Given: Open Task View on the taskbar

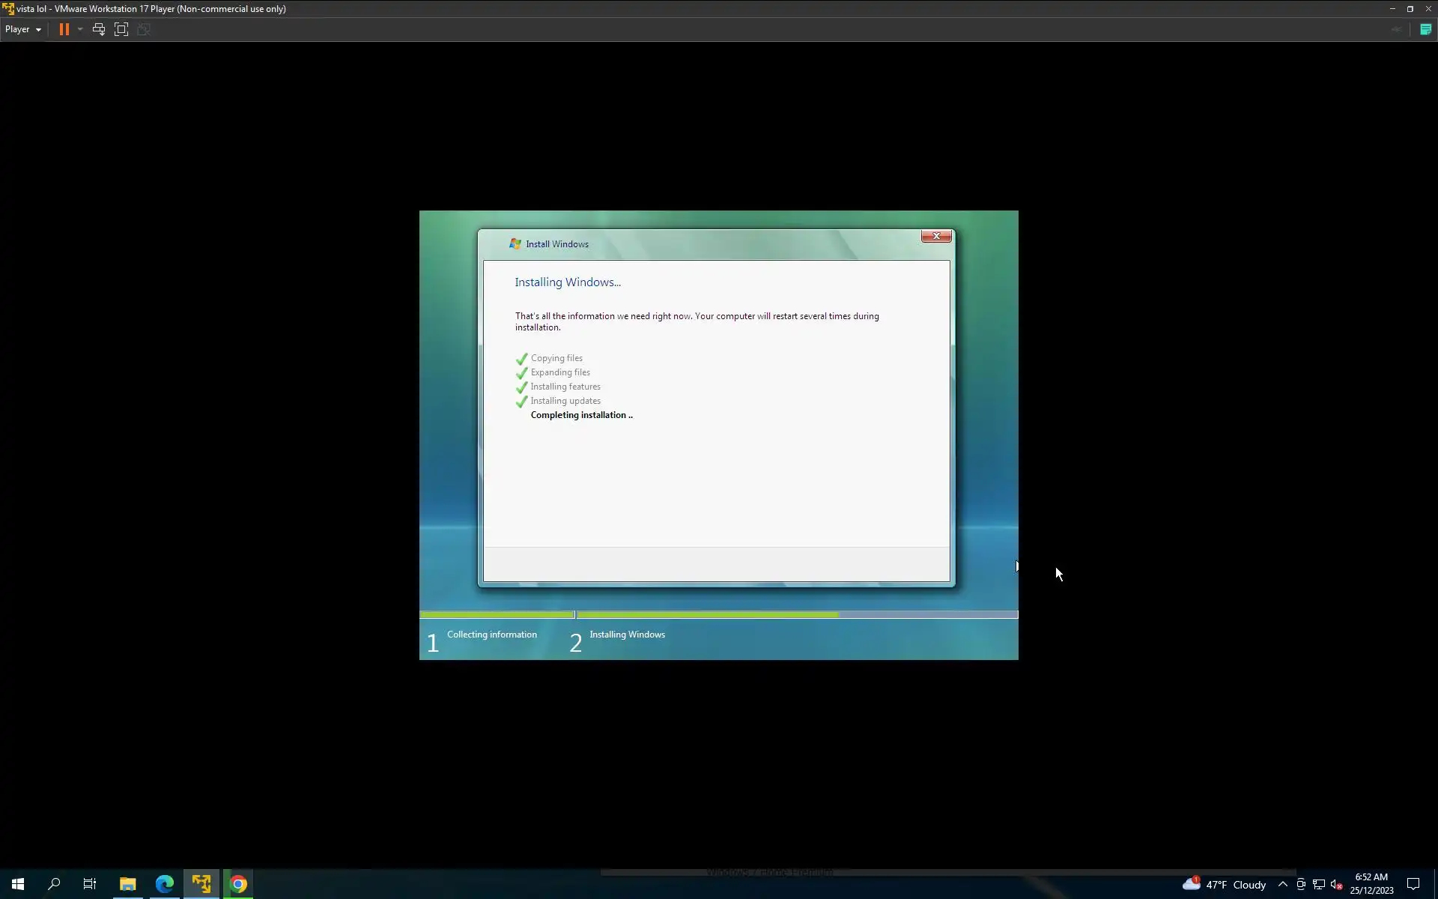Looking at the screenshot, I should click(90, 884).
